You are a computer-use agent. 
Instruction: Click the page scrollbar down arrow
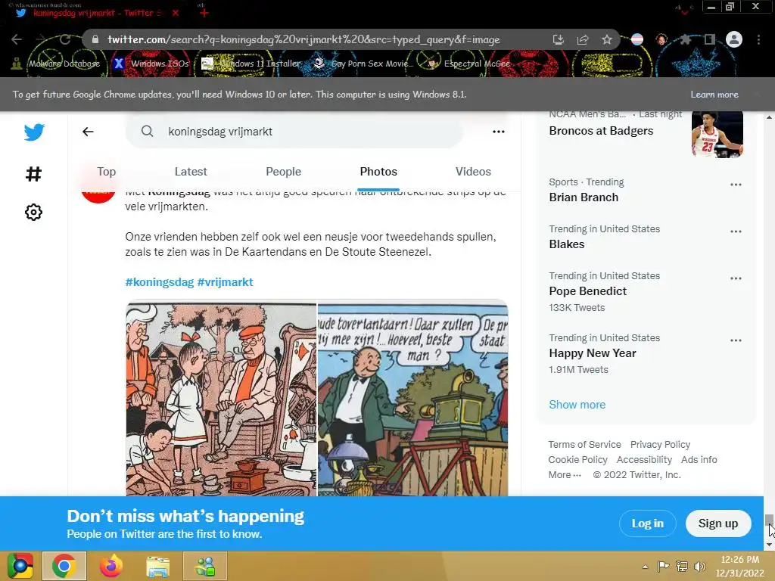769,545
